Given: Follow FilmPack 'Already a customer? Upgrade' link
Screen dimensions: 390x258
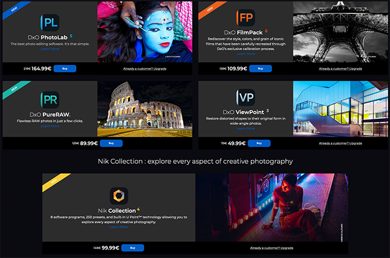Looking at the screenshot, I should tap(340, 69).
